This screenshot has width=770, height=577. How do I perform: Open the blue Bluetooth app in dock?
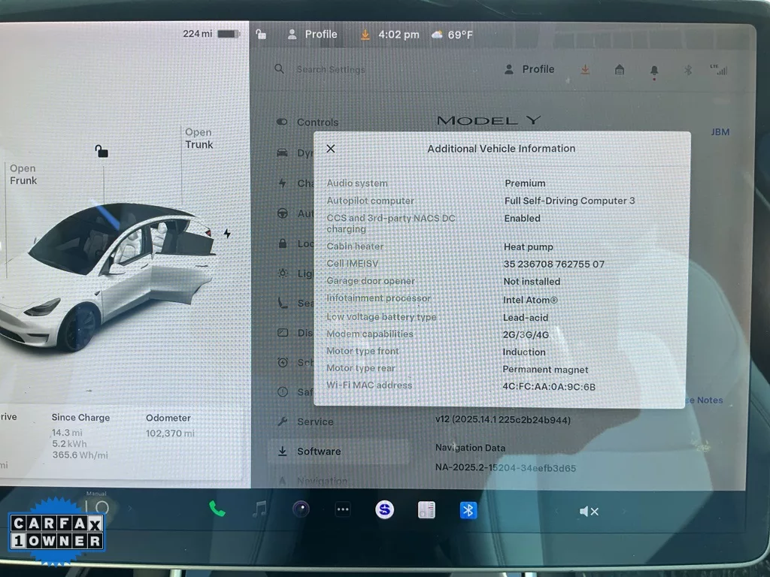(468, 510)
